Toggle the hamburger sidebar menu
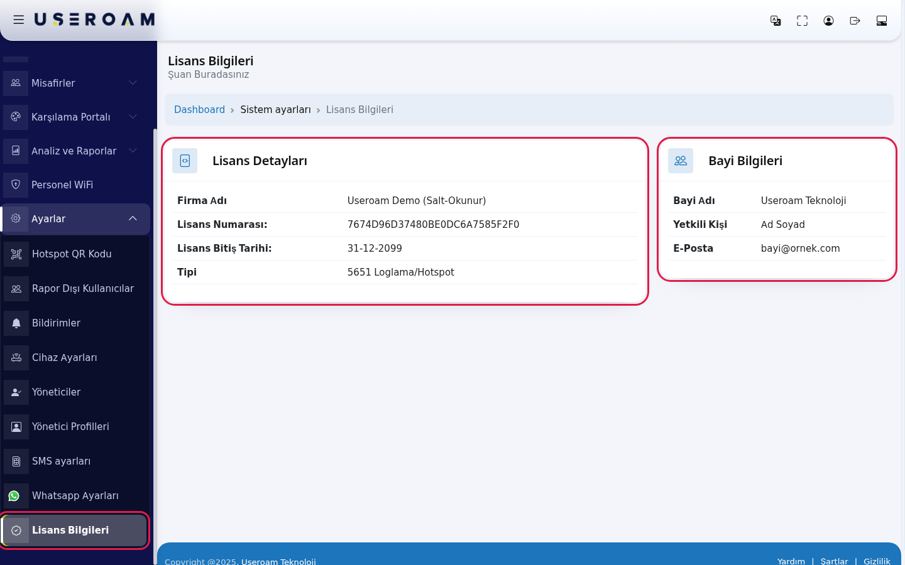905x565 pixels. pyautogui.click(x=19, y=20)
